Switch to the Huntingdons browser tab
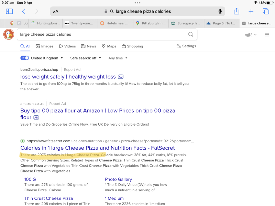 pos(46,23)
